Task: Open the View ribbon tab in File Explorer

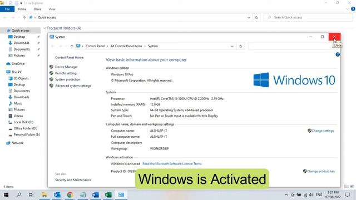Action: [52, 9]
